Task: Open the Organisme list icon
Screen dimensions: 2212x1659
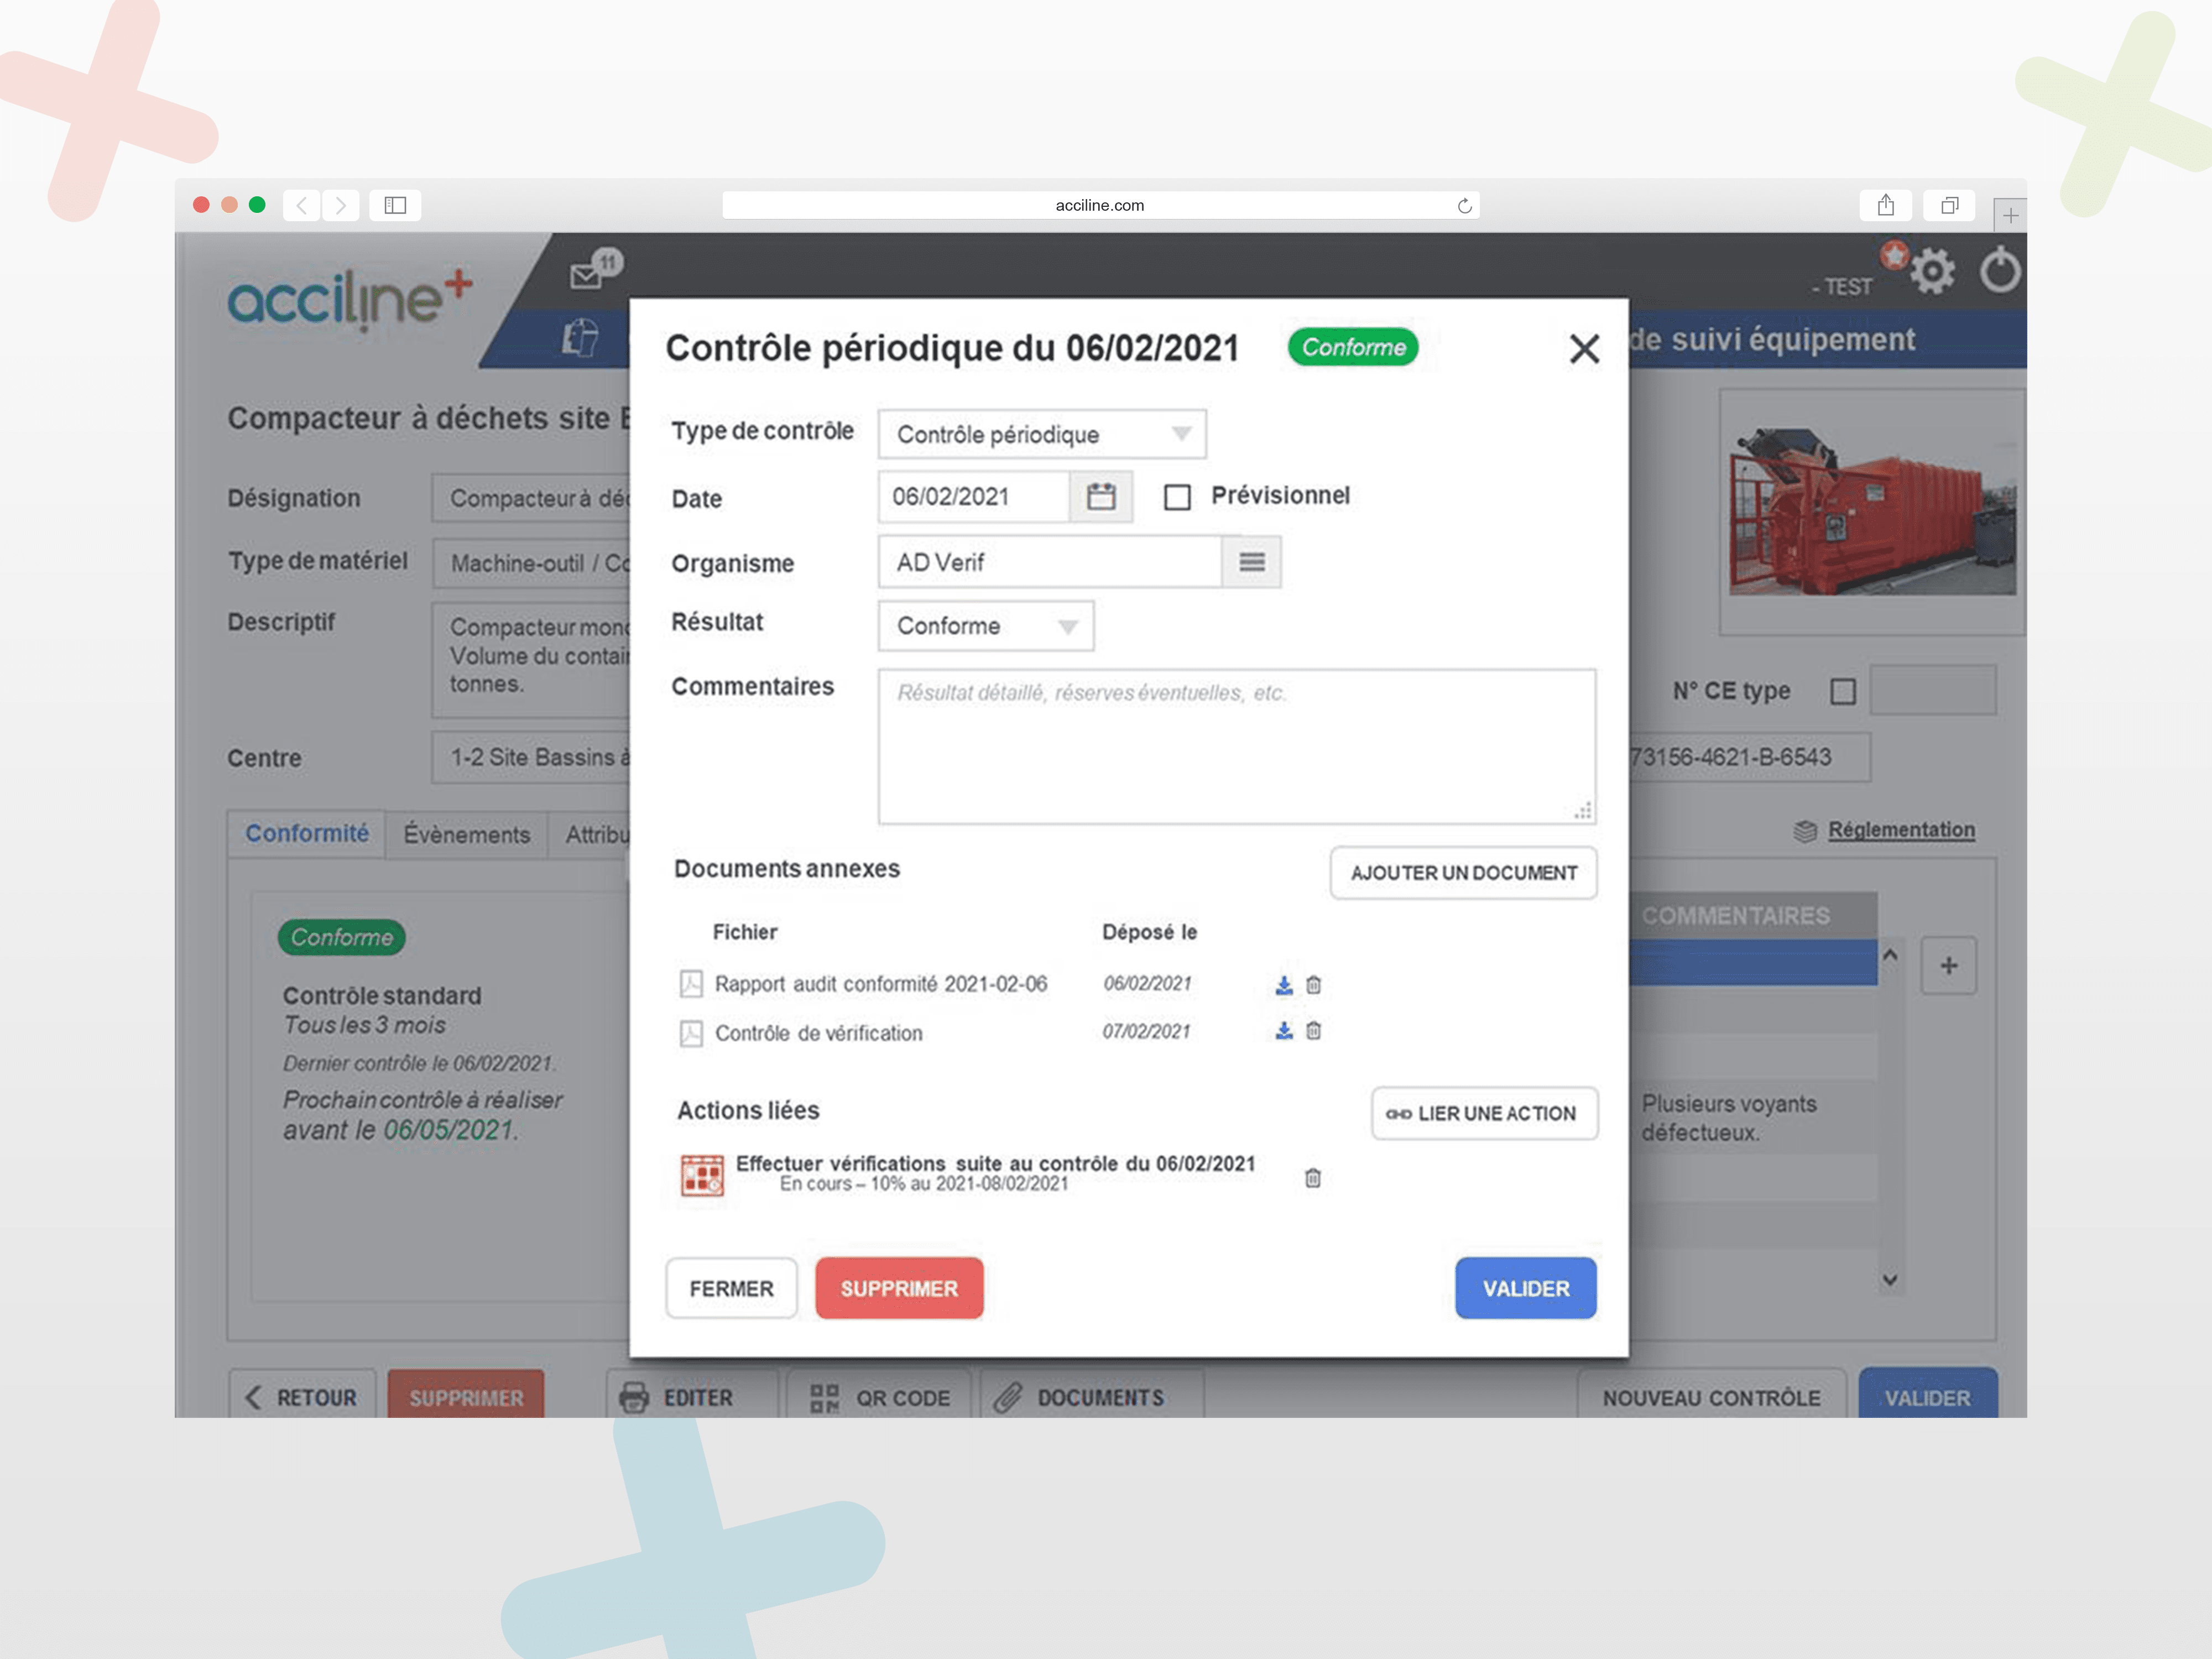Action: tap(1252, 562)
